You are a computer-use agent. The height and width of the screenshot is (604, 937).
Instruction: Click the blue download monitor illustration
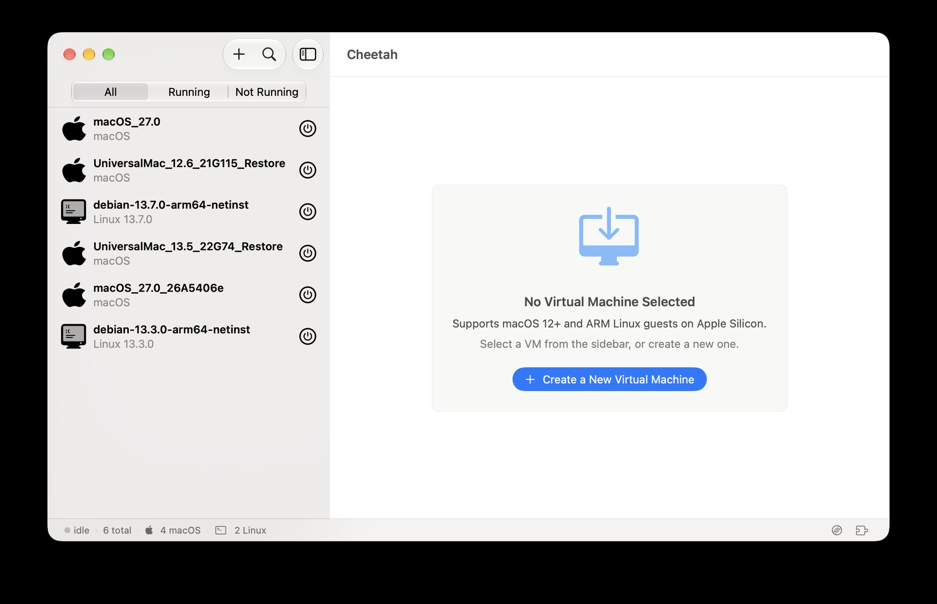pyautogui.click(x=609, y=236)
